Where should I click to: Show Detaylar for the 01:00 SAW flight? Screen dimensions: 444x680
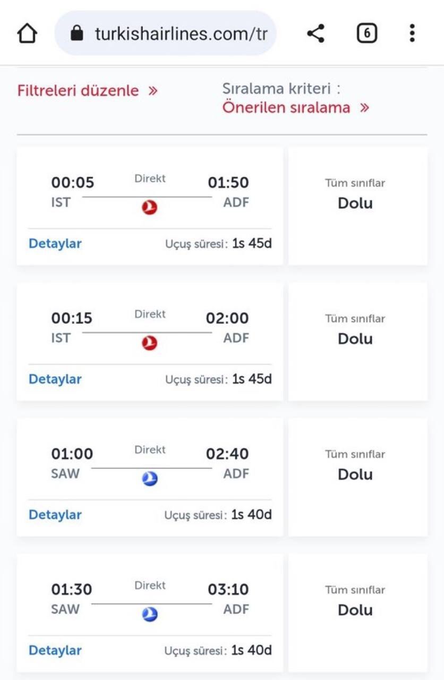tap(55, 515)
